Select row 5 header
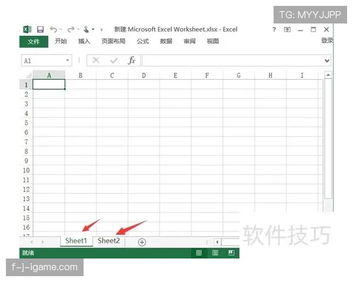Image resolution: width=353 pixels, height=282 pixels. click(x=26, y=123)
